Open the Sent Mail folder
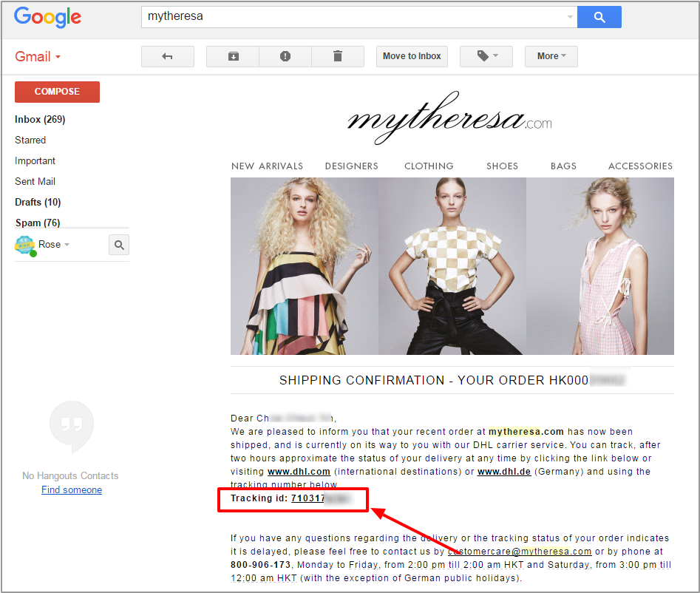 click(x=35, y=181)
